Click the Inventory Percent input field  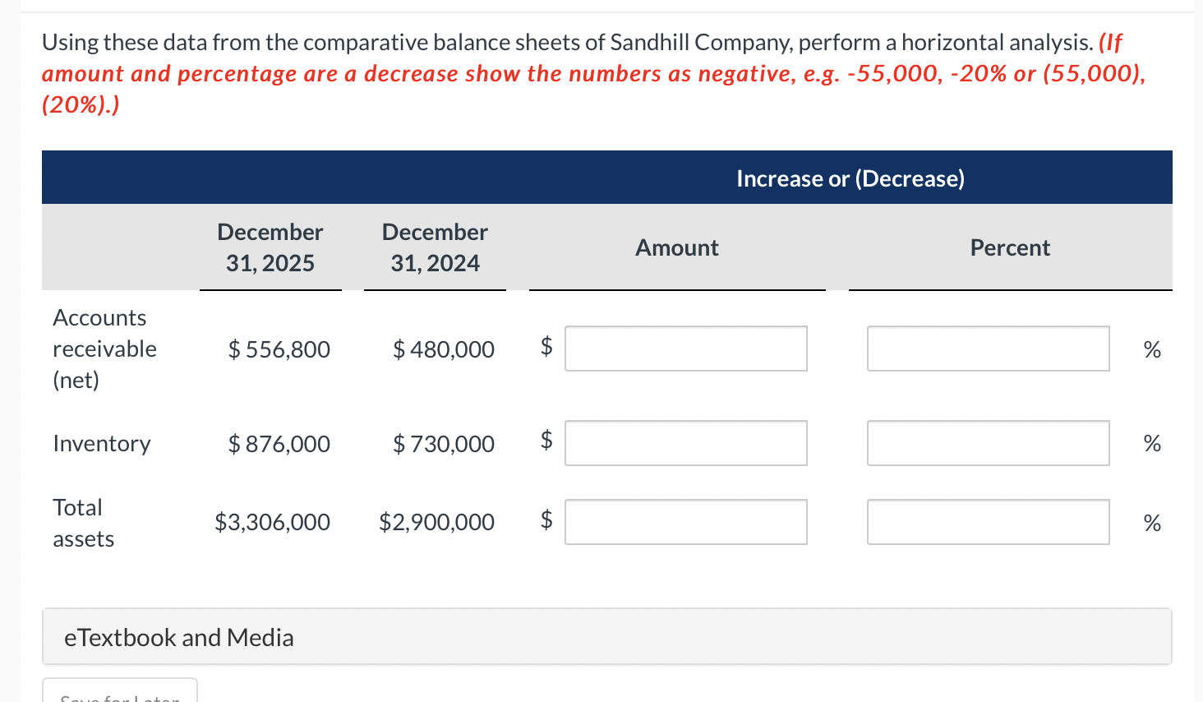point(987,442)
